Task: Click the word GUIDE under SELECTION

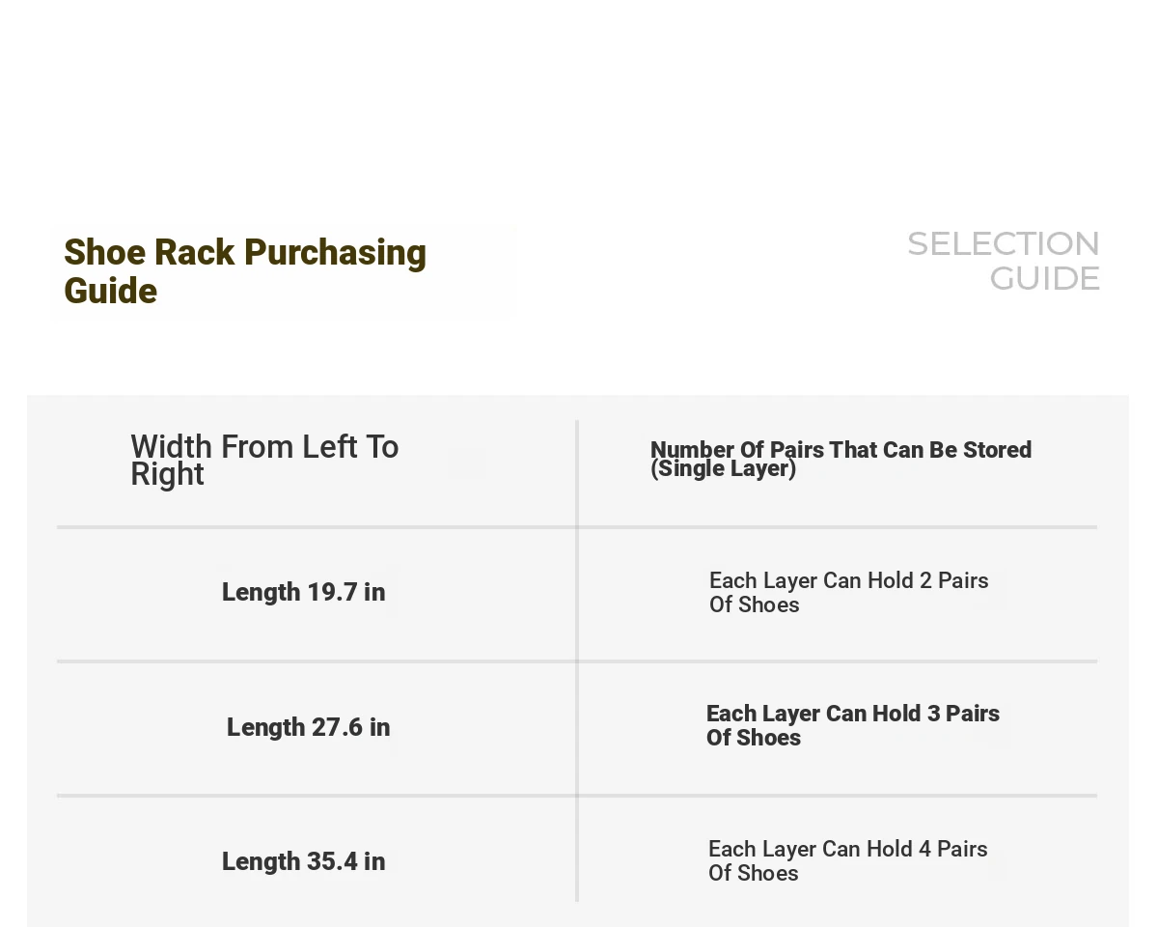Action: tap(1044, 278)
